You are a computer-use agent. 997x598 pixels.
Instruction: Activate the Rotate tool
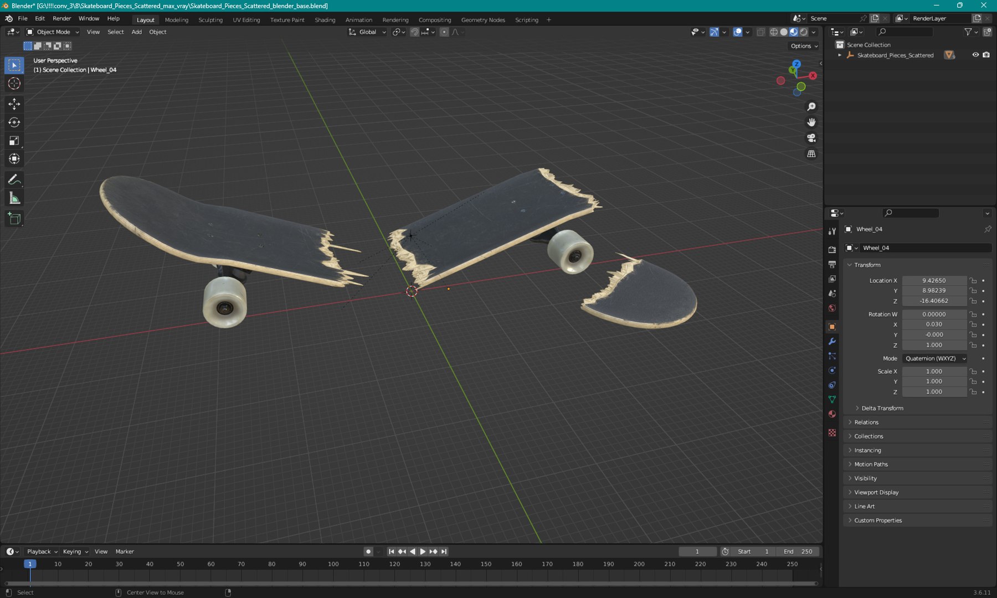point(14,122)
